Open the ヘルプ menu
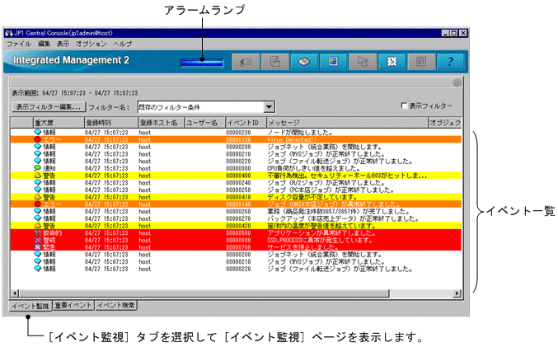 click(x=123, y=44)
